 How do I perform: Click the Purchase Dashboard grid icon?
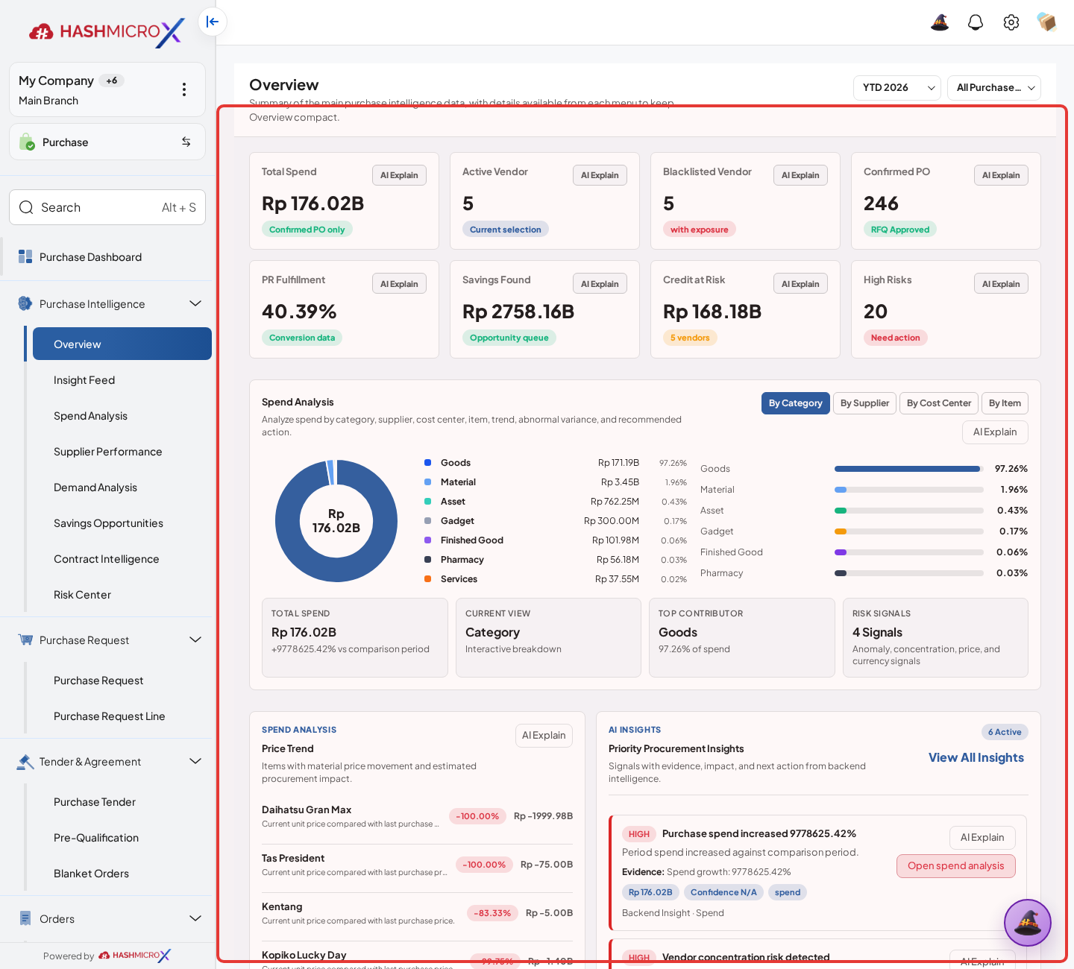25,257
